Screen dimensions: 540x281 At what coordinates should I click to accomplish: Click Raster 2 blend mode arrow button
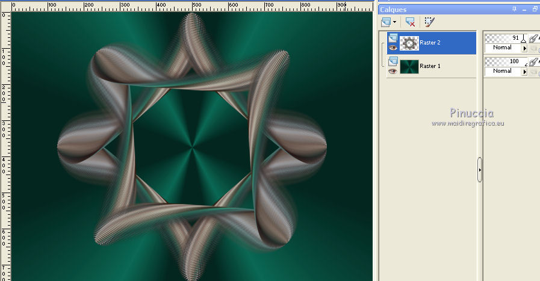point(525,48)
